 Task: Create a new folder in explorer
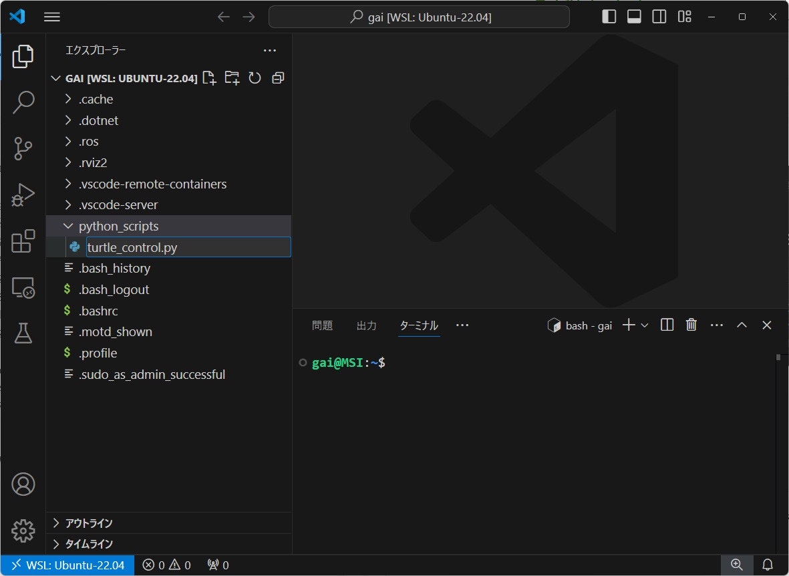232,78
